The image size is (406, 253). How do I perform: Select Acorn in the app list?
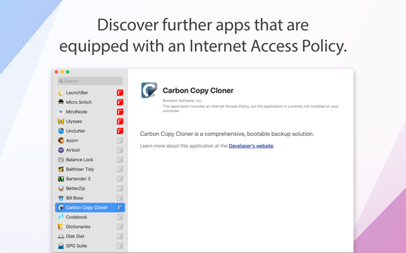click(90, 140)
